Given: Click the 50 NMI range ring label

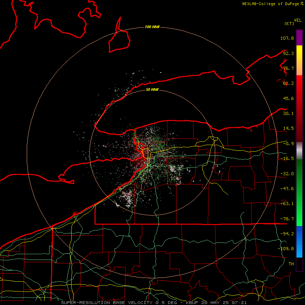Looking at the screenshot, I should [x=152, y=89].
